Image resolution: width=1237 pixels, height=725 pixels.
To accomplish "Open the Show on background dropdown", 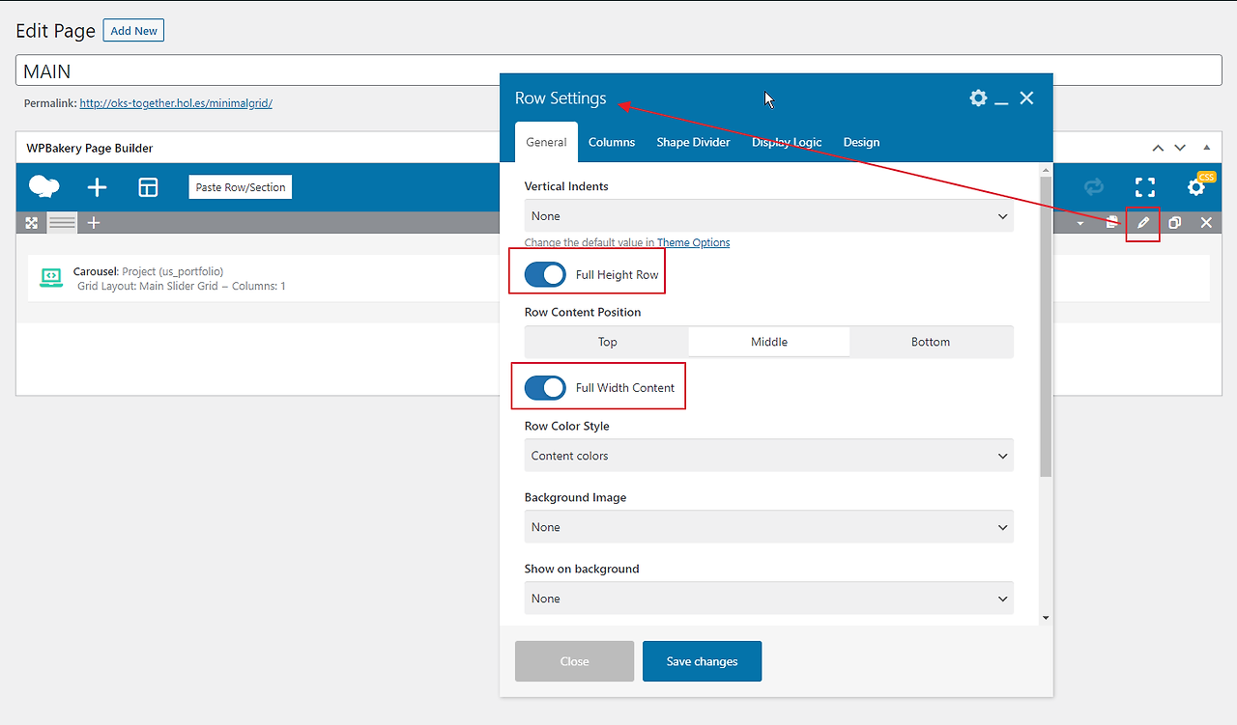I will (x=769, y=599).
